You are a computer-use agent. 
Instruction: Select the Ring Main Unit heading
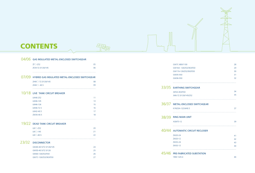click(x=182, y=117)
